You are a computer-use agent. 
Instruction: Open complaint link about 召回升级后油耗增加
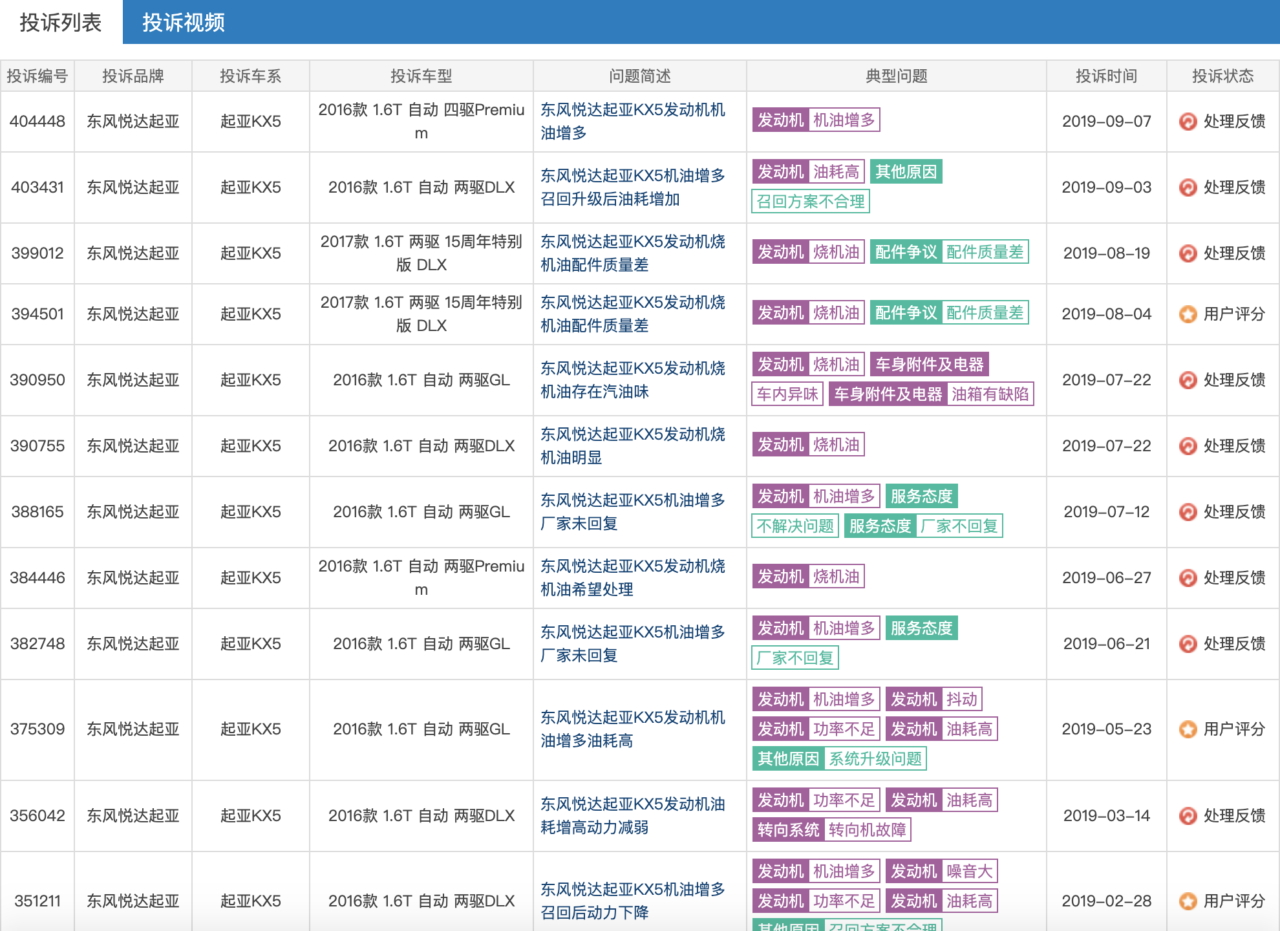click(633, 187)
